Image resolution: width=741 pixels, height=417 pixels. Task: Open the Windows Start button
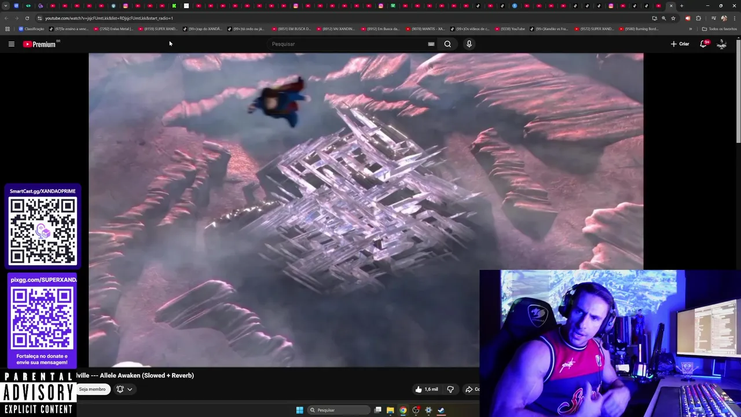[x=299, y=410]
